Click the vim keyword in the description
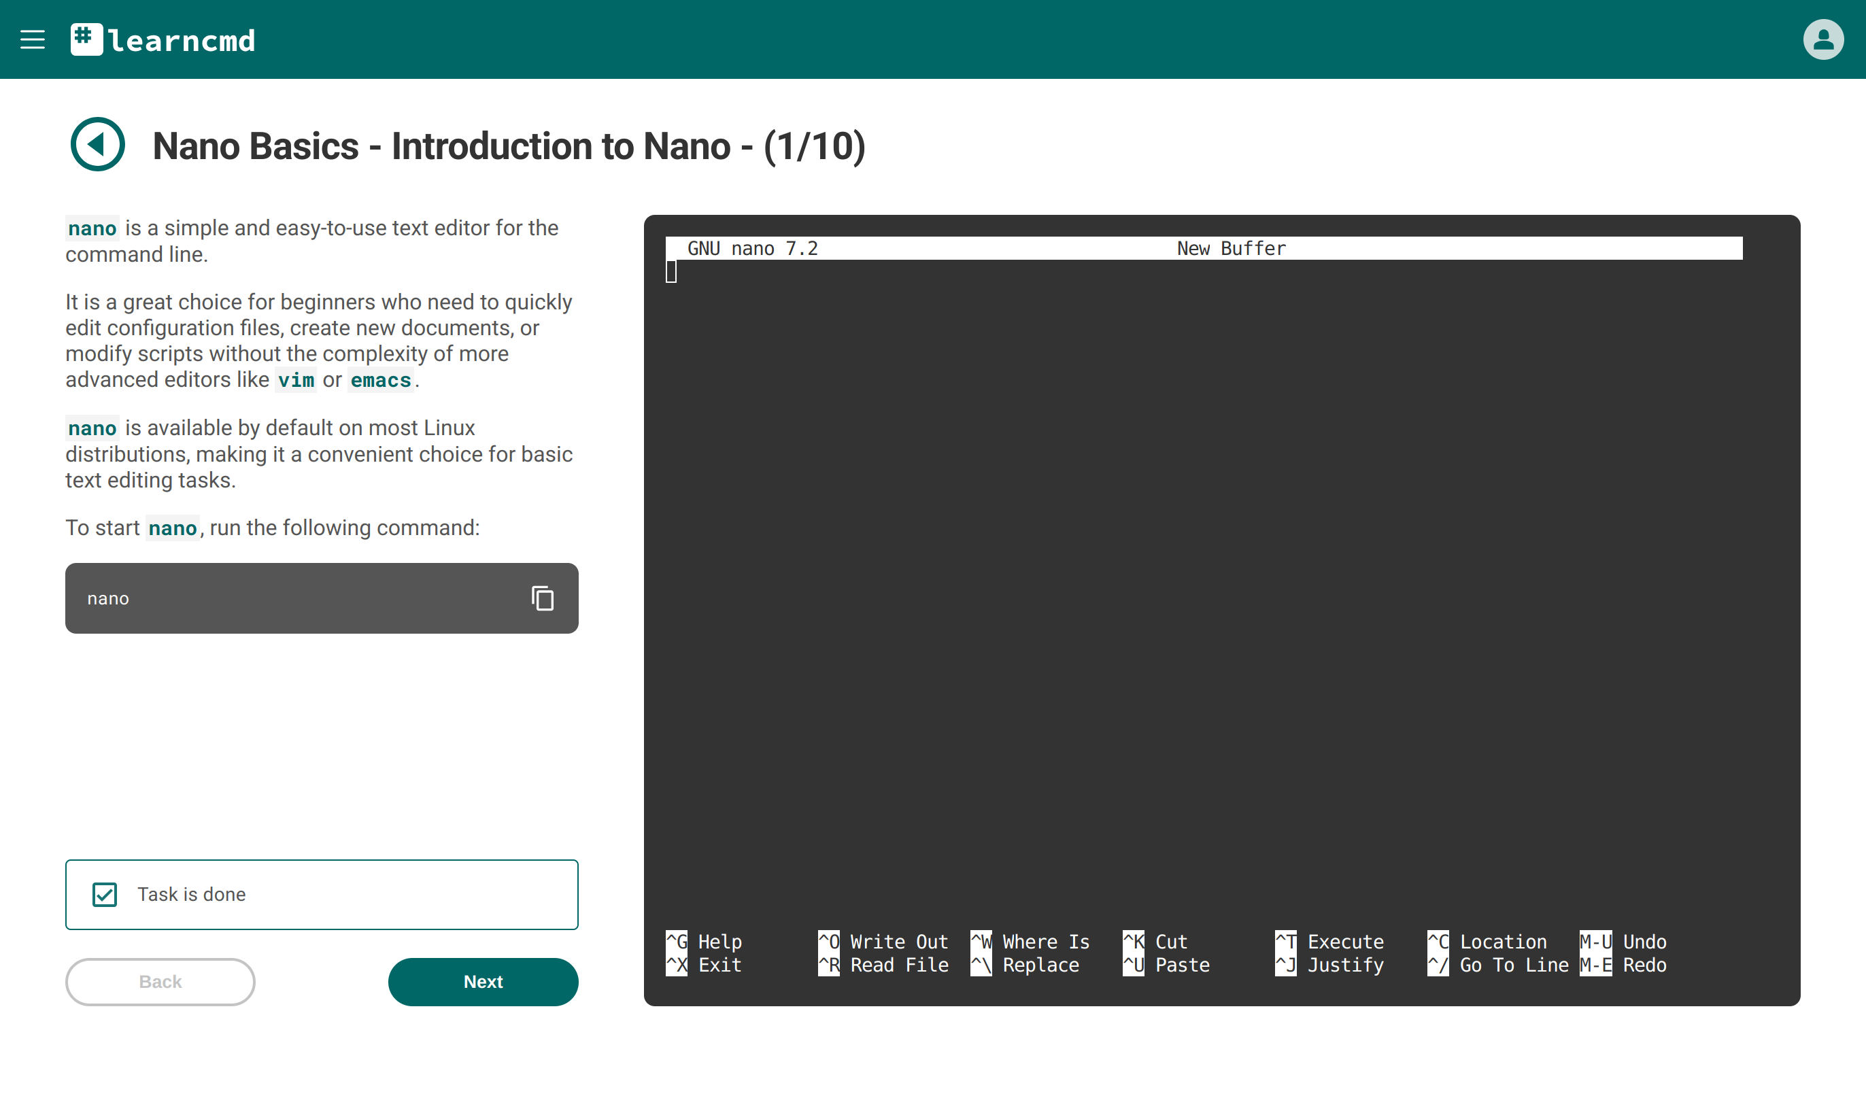This screenshot has width=1866, height=1096. [296, 380]
